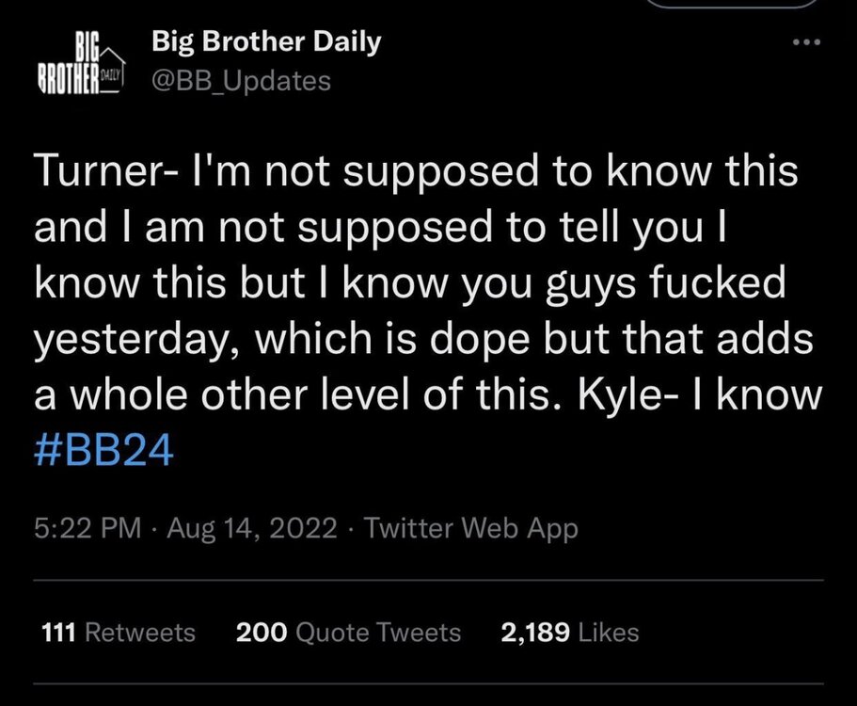857x706 pixels.
Task: Click the tweet line starting with Turner-
Action: [x=415, y=173]
